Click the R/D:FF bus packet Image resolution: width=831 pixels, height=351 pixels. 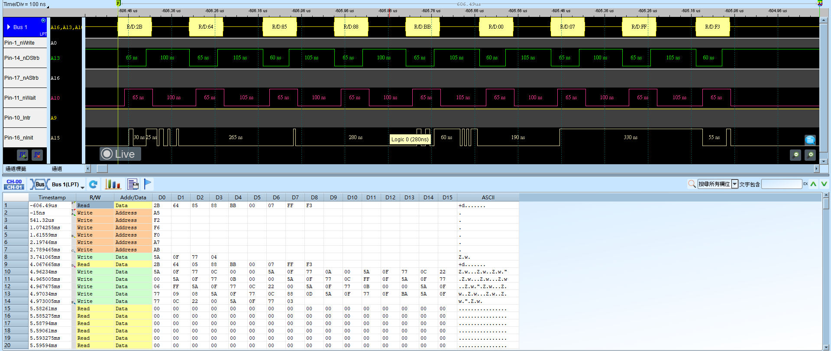point(639,27)
